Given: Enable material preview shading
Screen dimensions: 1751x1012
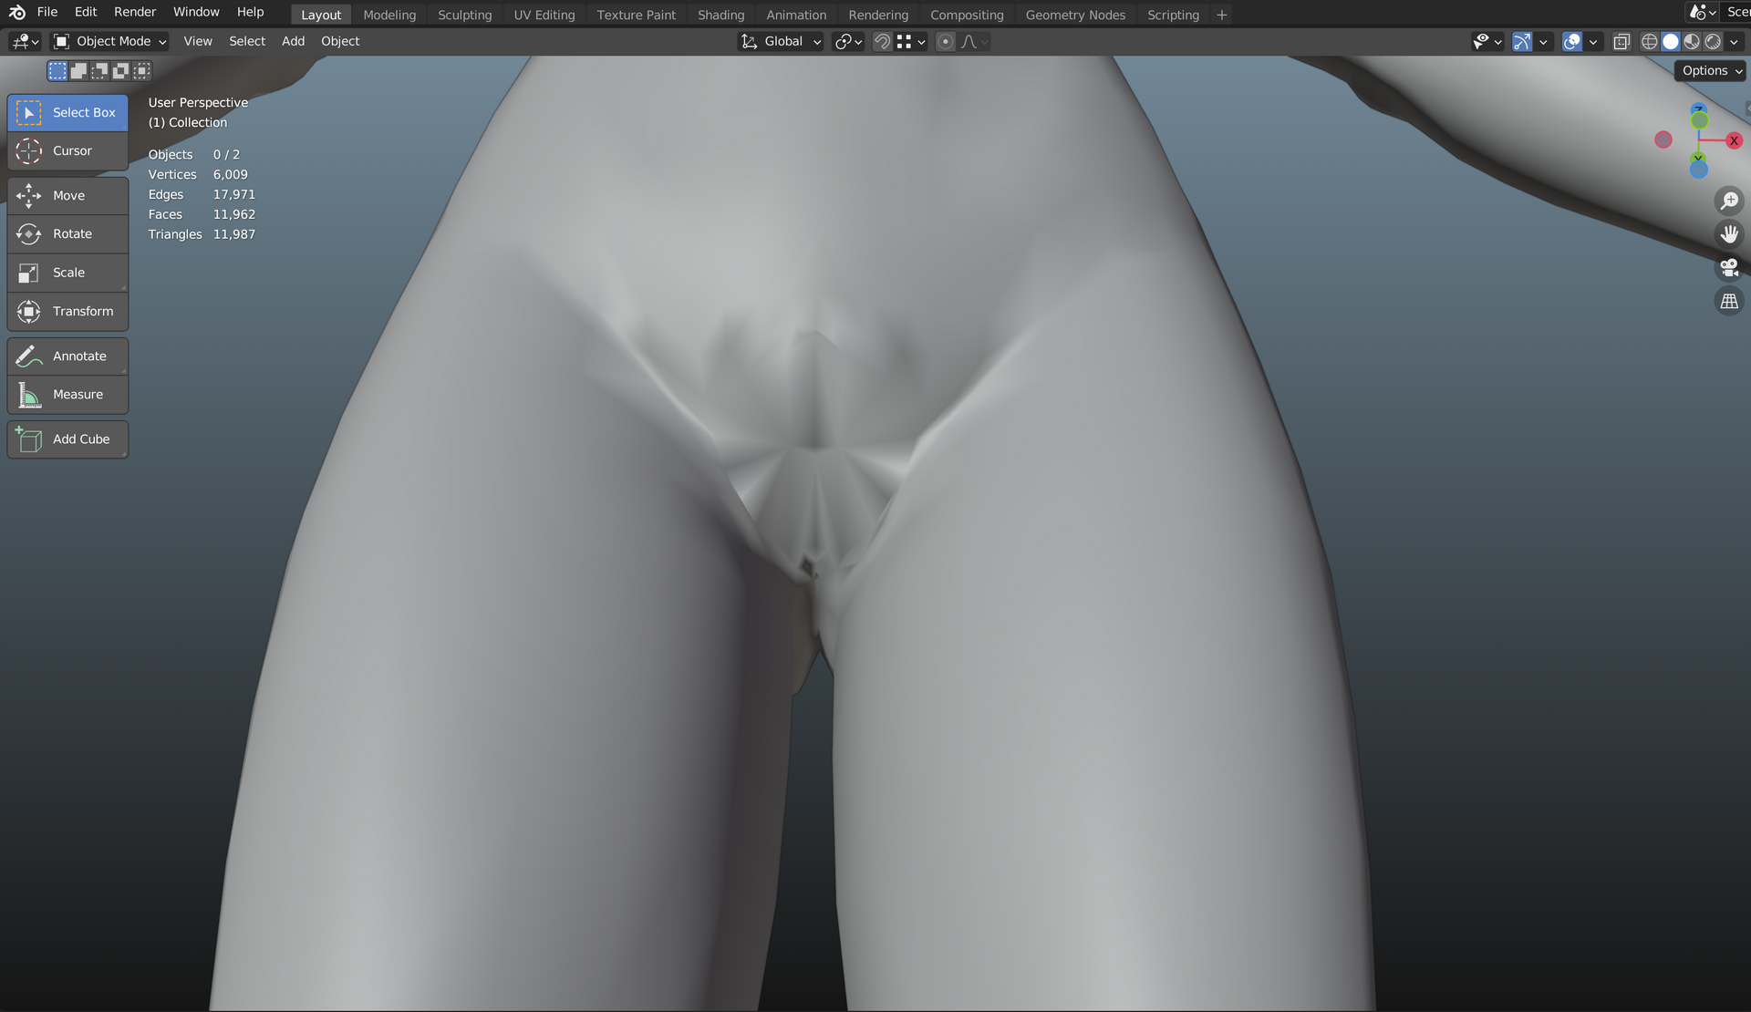Looking at the screenshot, I should coord(1692,42).
